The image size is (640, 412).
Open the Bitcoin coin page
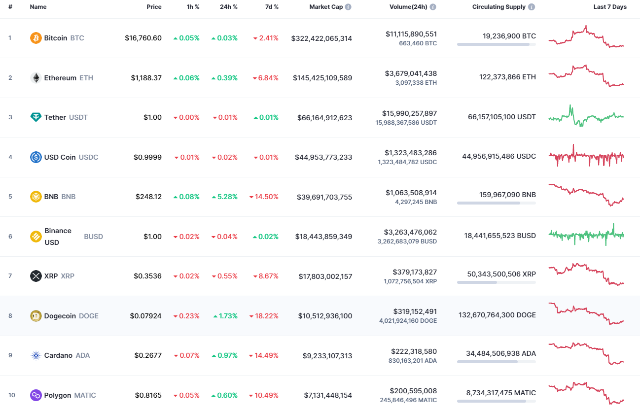pos(56,37)
